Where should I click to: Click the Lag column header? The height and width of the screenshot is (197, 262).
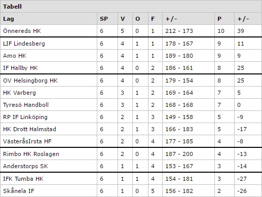point(9,19)
